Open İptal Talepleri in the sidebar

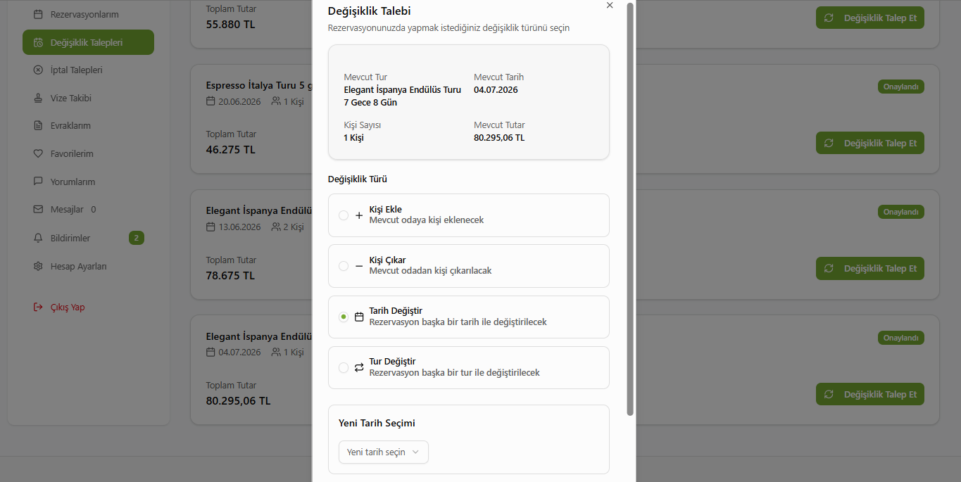76,70
